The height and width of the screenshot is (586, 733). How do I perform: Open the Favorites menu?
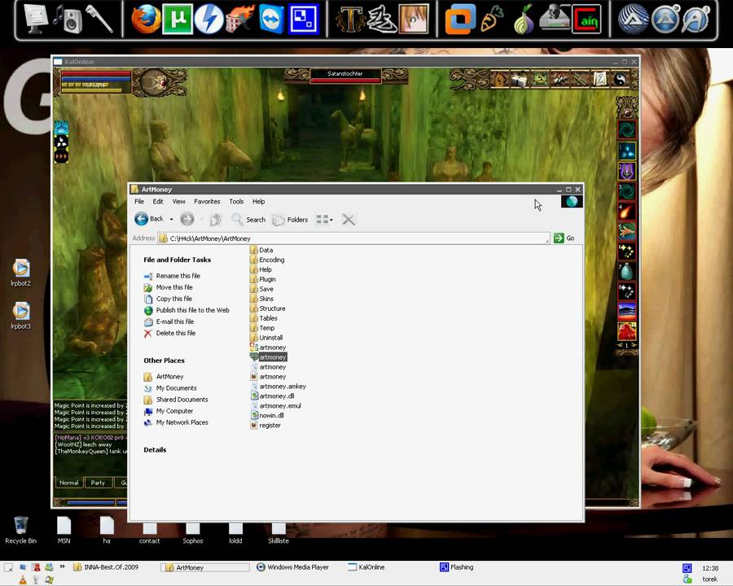[x=207, y=201]
